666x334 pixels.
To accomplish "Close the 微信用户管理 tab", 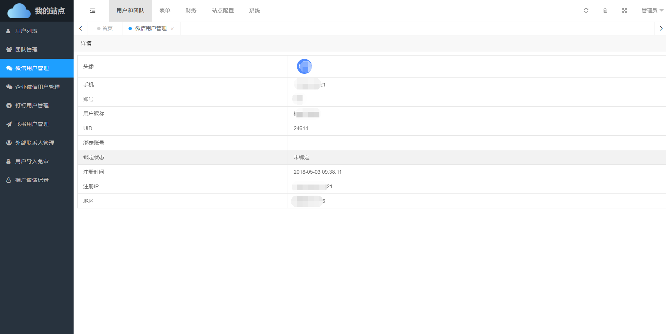I will coord(172,29).
